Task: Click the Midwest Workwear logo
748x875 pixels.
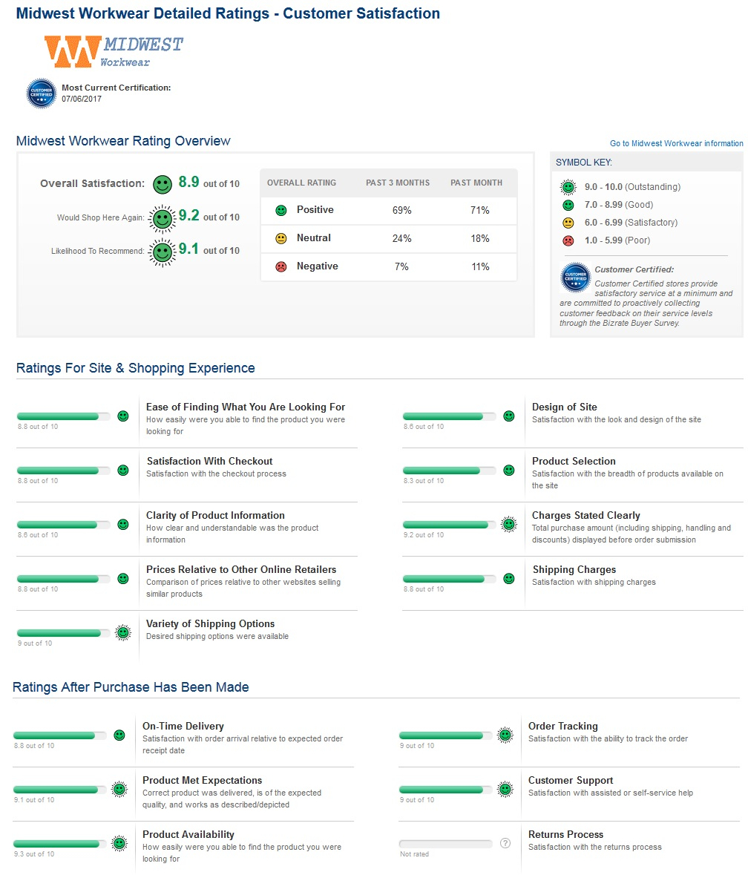Action: pos(114,51)
